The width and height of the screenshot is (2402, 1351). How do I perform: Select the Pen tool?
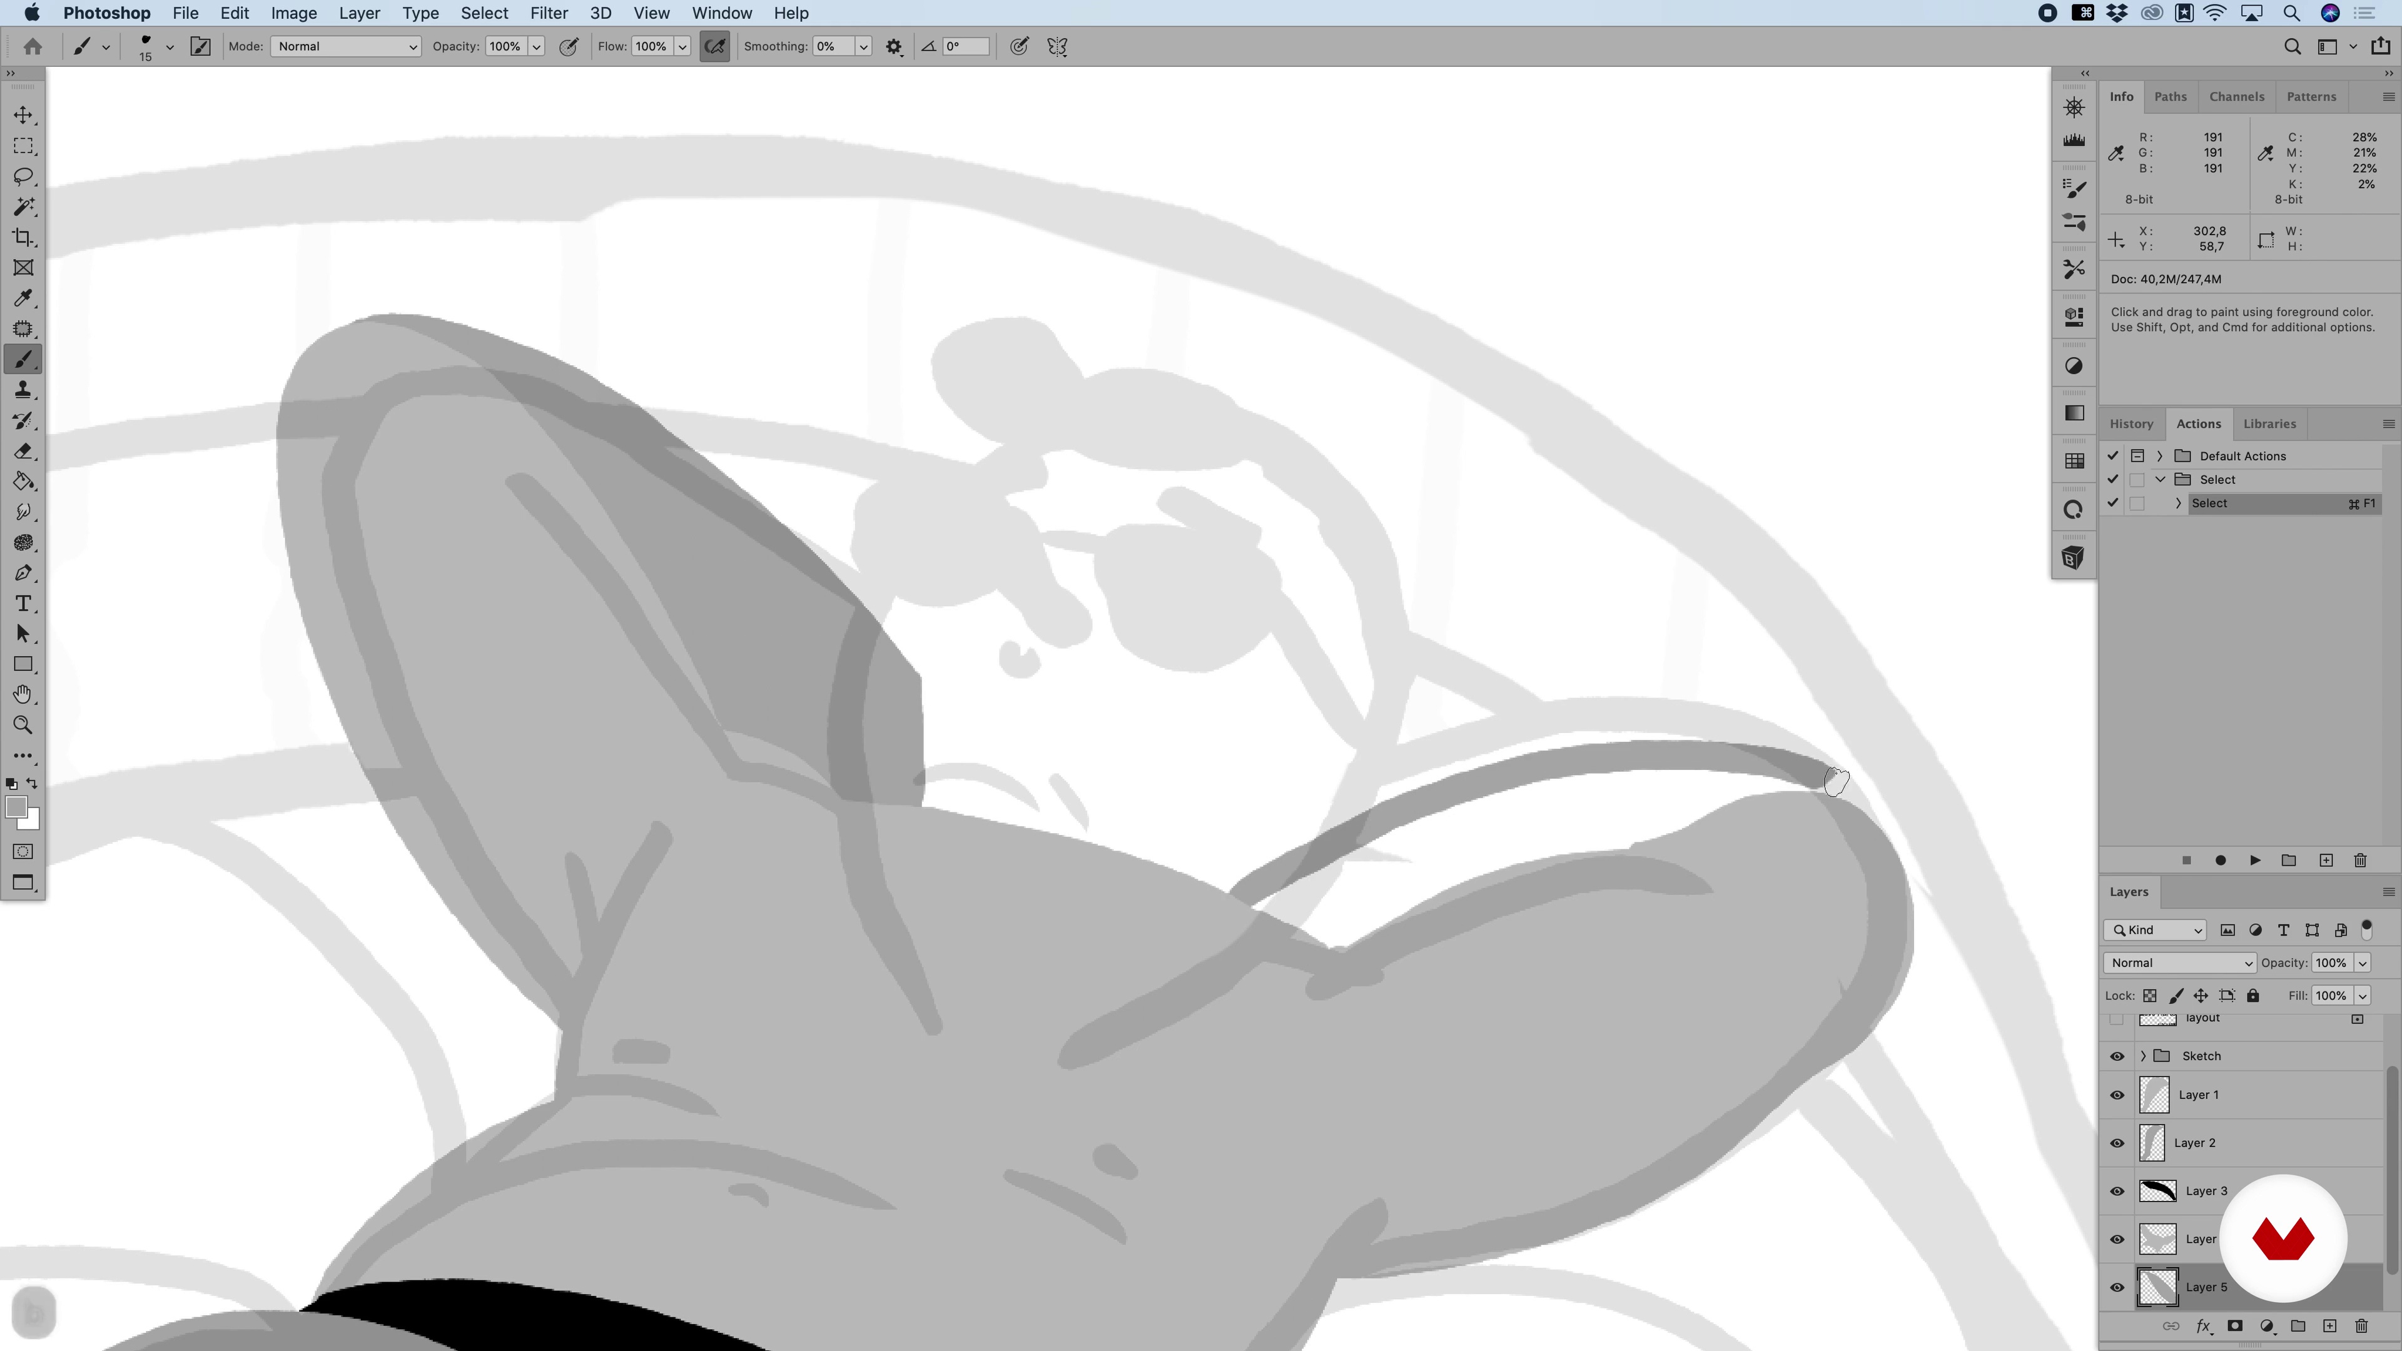coord(23,574)
